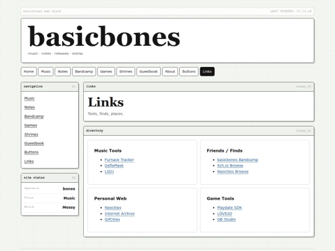335x251 pixels.
Task: Open the Home nav button
Action: [x=29, y=71]
